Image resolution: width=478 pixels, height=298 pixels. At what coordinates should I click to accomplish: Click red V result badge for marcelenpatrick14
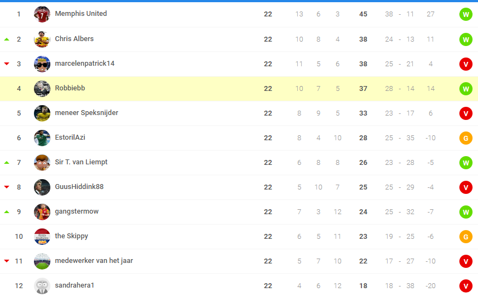tap(466, 64)
